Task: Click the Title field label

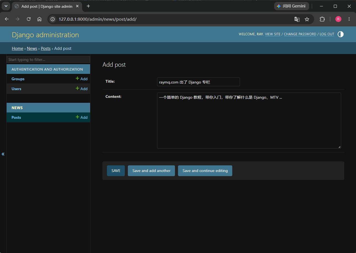Action: pos(110,81)
